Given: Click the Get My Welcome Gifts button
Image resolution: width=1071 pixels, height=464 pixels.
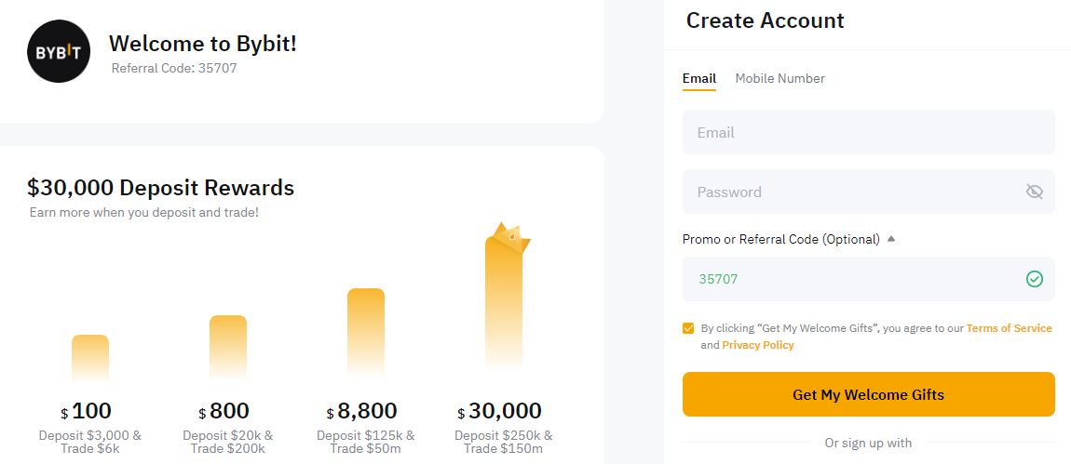Looking at the screenshot, I should pyautogui.click(x=868, y=394).
